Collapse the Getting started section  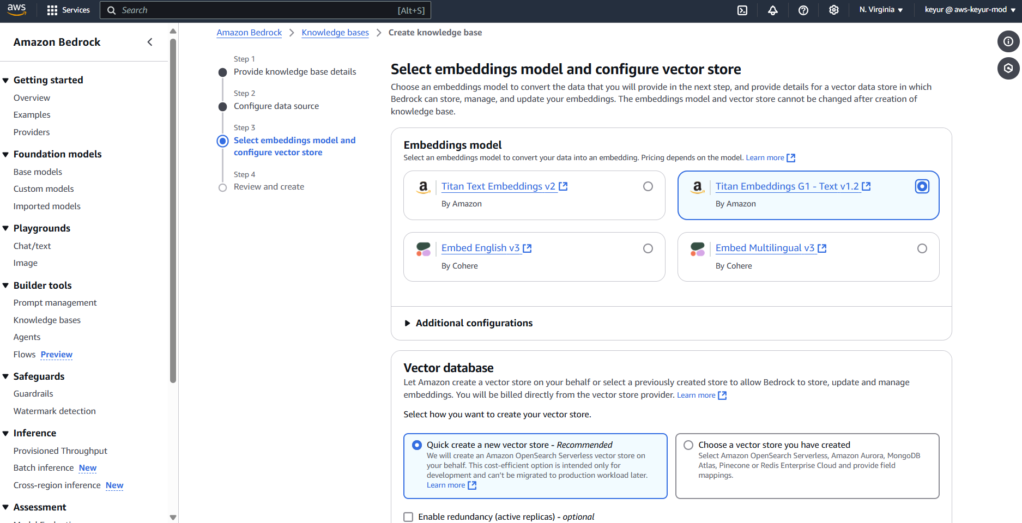pyautogui.click(x=6, y=80)
